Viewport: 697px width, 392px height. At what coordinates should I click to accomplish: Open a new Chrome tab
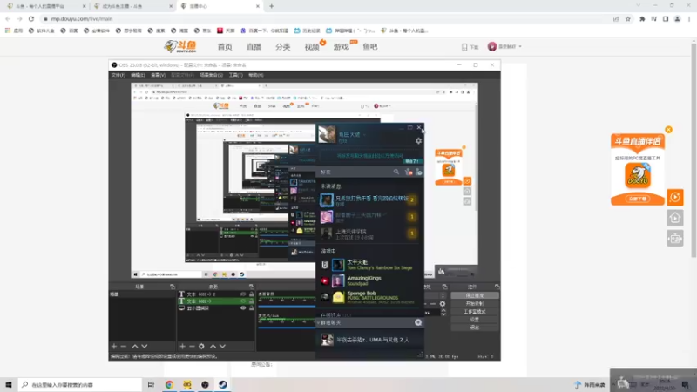pyautogui.click(x=272, y=6)
